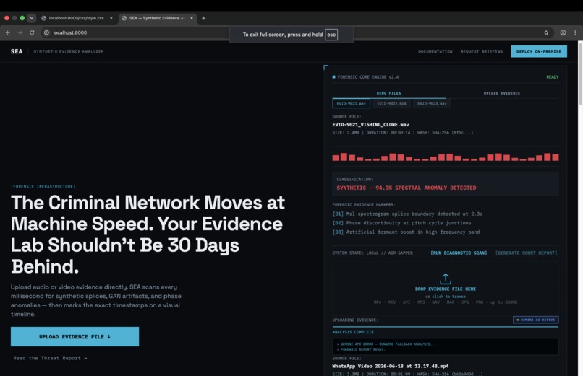Click the upload arrow icon in drop zone

pos(446,279)
